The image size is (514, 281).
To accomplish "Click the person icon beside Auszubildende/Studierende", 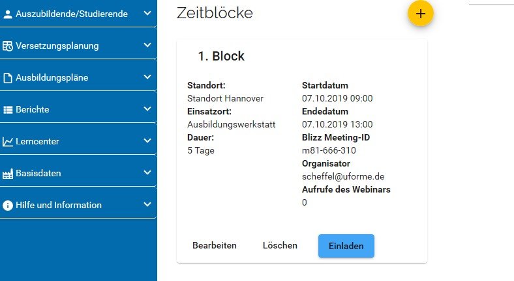I will [x=8, y=14].
